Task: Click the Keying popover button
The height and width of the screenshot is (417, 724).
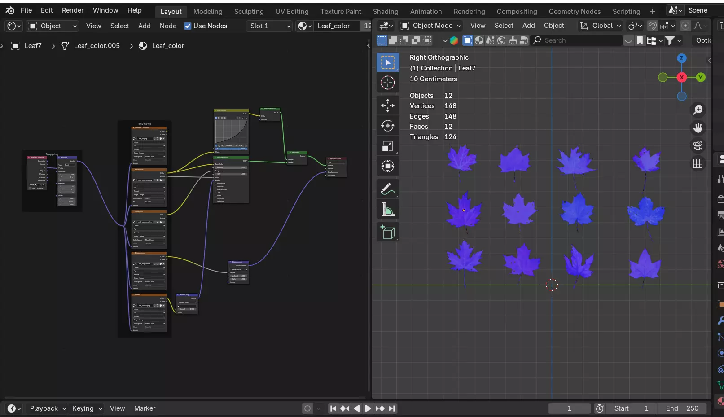Action: (87, 408)
